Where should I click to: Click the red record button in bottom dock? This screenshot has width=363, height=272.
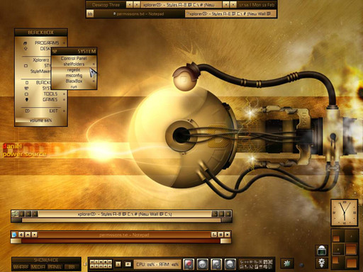pos(189,264)
